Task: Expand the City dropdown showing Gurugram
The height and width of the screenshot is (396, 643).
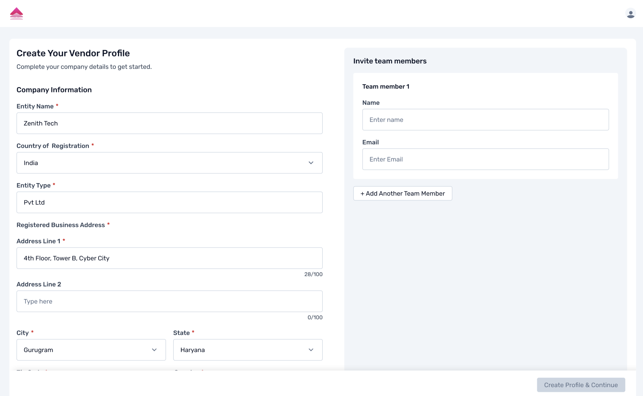Action: click(x=85, y=350)
